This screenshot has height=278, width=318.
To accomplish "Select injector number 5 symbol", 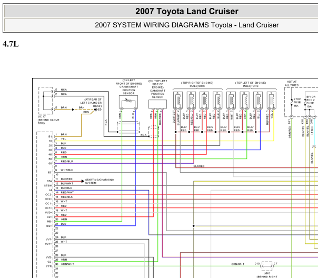I will point(245,101).
